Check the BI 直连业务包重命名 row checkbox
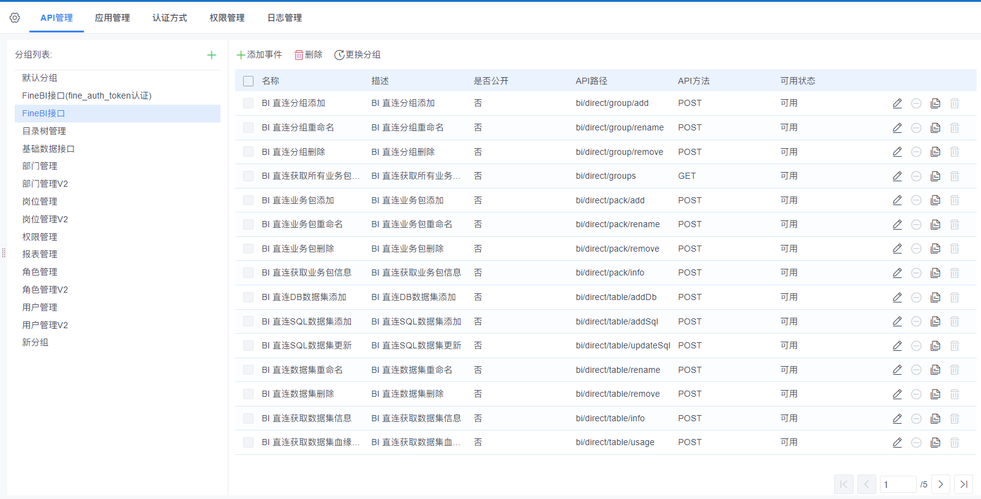981x499 pixels. click(248, 224)
